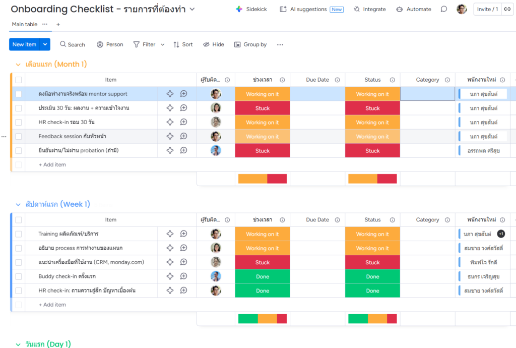Copy board link via the link icon
The width and height of the screenshot is (516, 348).
pos(507,9)
